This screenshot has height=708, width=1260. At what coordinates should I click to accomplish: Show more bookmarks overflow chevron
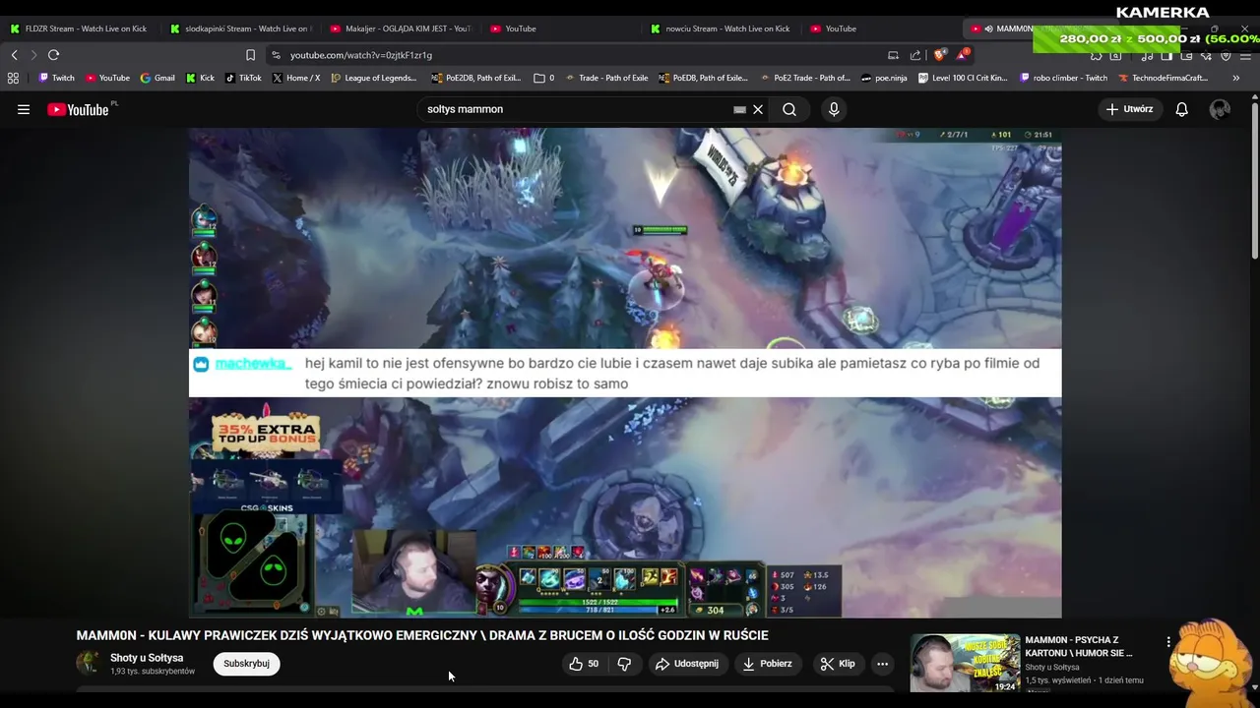[1236, 78]
